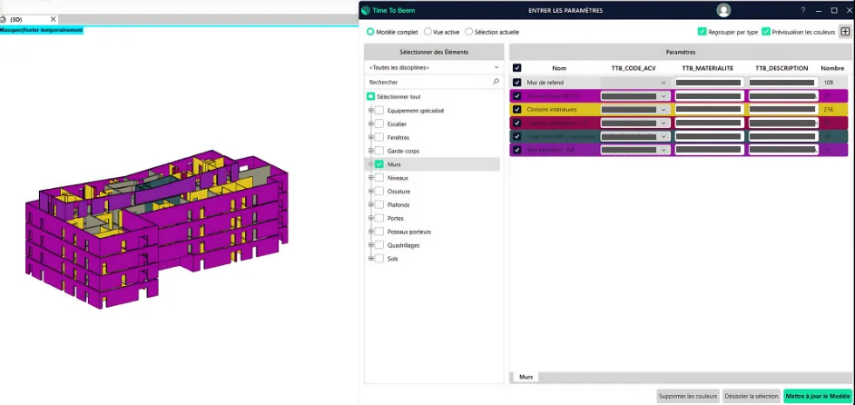855x405 pixels.
Task: Sort by the Nom column header
Action: coord(559,68)
